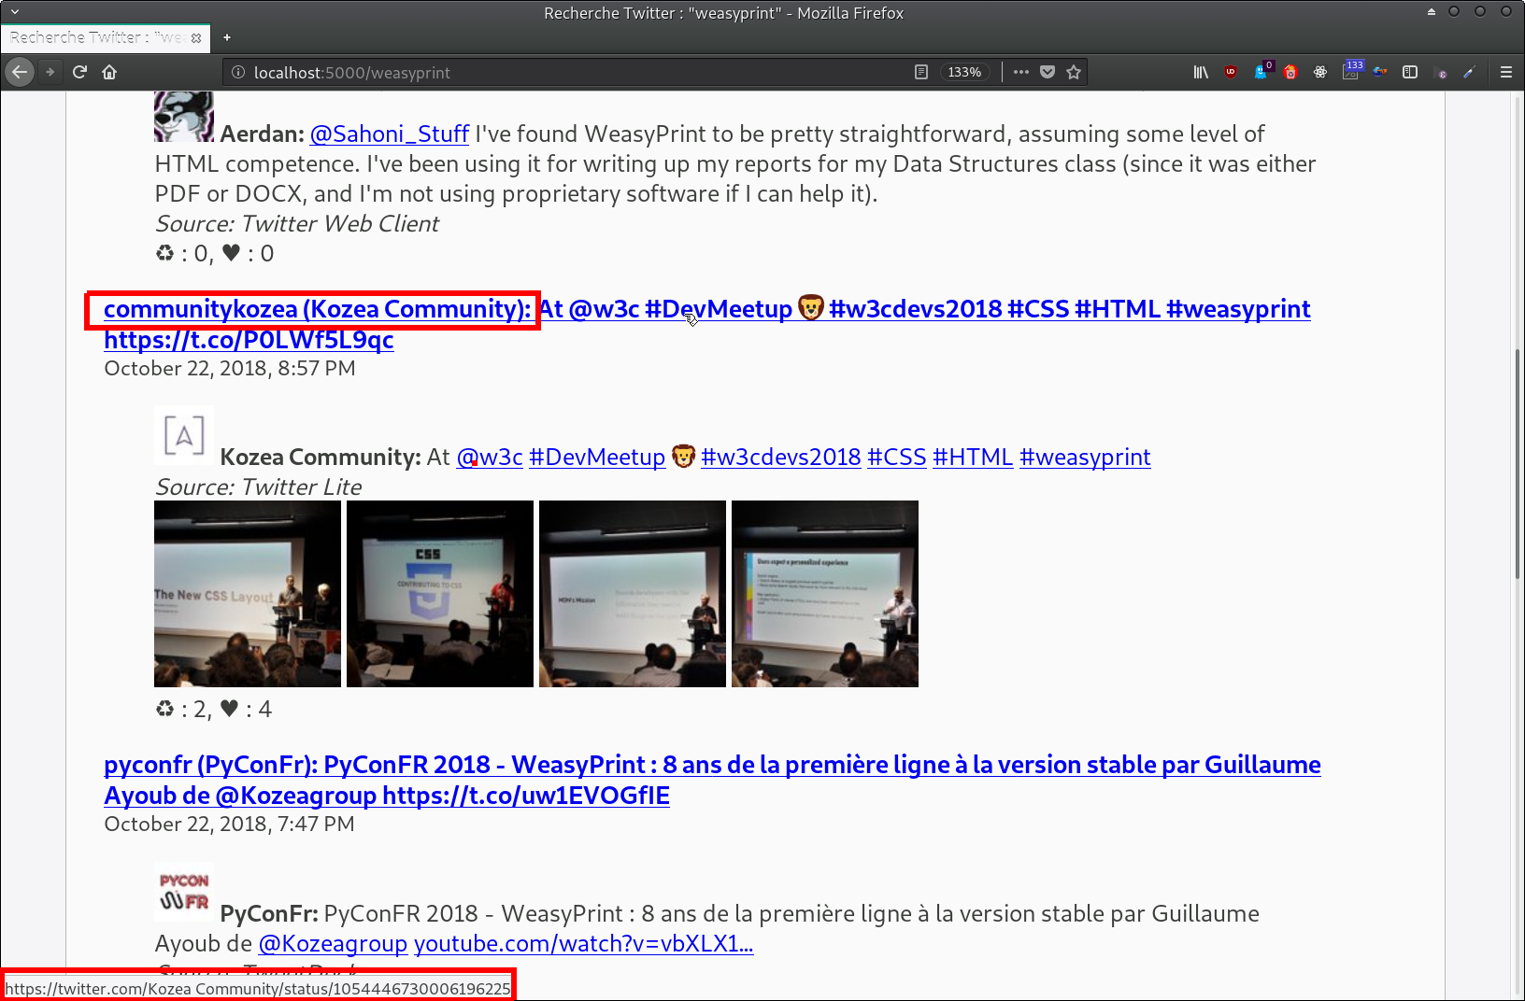The height and width of the screenshot is (1001, 1525).
Task: Go back to the previous page
Action: (20, 72)
